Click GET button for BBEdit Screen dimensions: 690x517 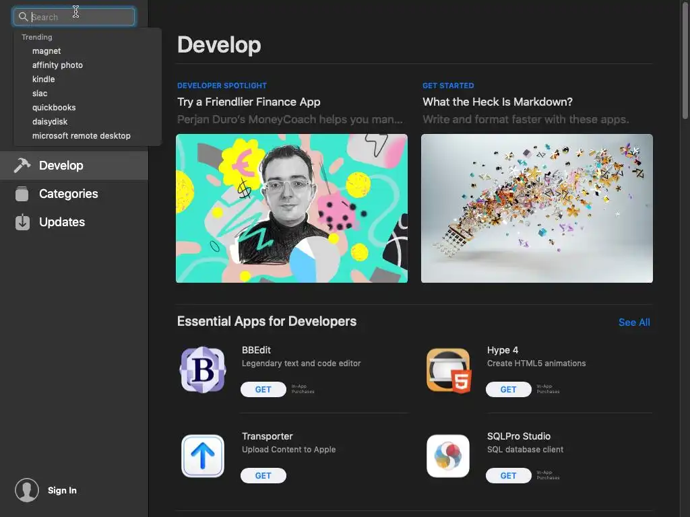[263, 390]
